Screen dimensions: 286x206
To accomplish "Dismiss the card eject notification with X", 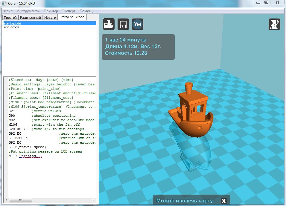I will pyautogui.click(x=223, y=201).
